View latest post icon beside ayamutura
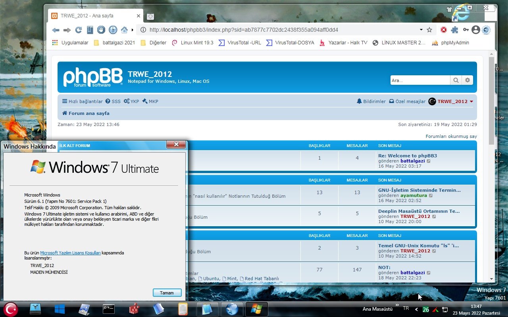508x317 pixels. 431,195
